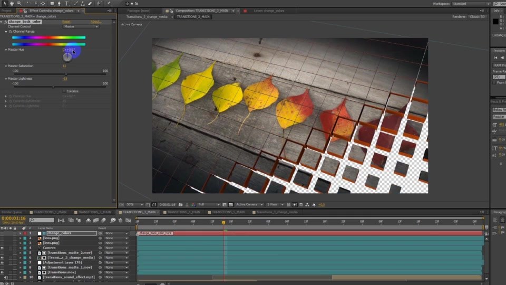Image resolution: width=506 pixels, height=285 pixels.
Task: Click the Region of Interest icon
Action: 225,205
